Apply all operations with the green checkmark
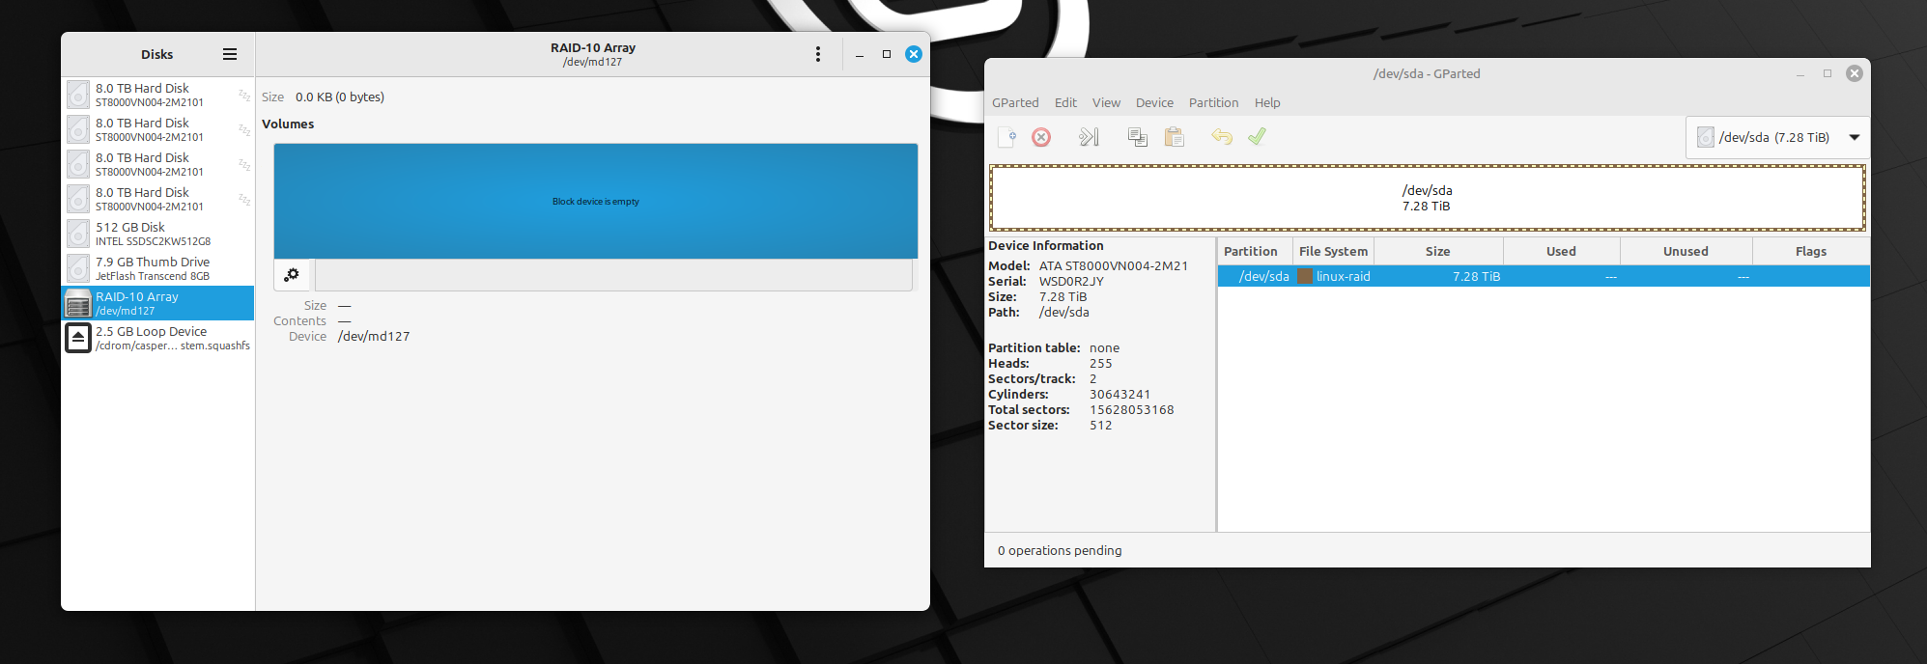Screen dimensions: 1927x664 (x=1257, y=137)
